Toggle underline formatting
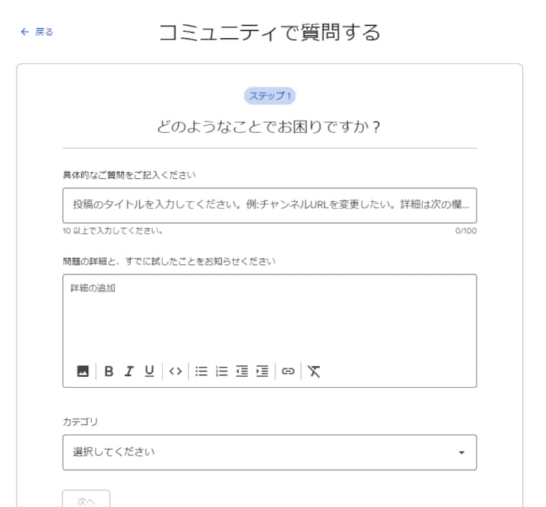 tap(149, 371)
